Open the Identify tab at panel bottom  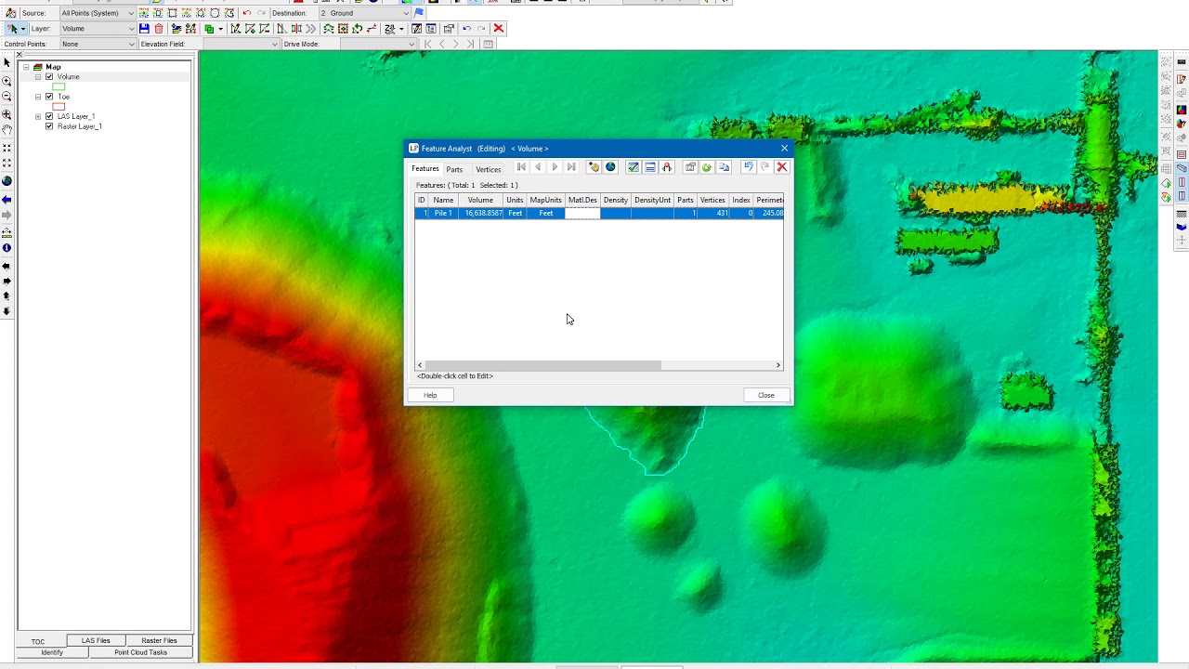point(52,652)
